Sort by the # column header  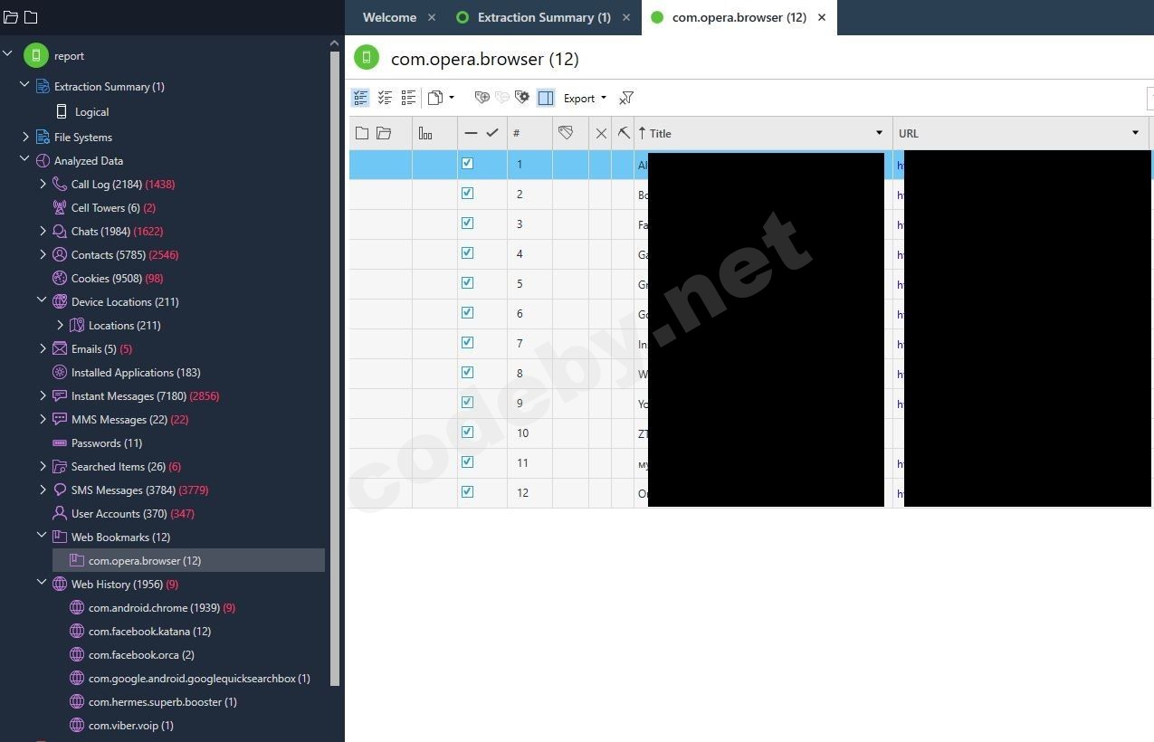point(517,133)
